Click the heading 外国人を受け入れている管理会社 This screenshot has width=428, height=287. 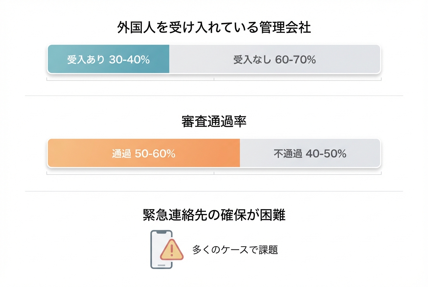point(214,28)
